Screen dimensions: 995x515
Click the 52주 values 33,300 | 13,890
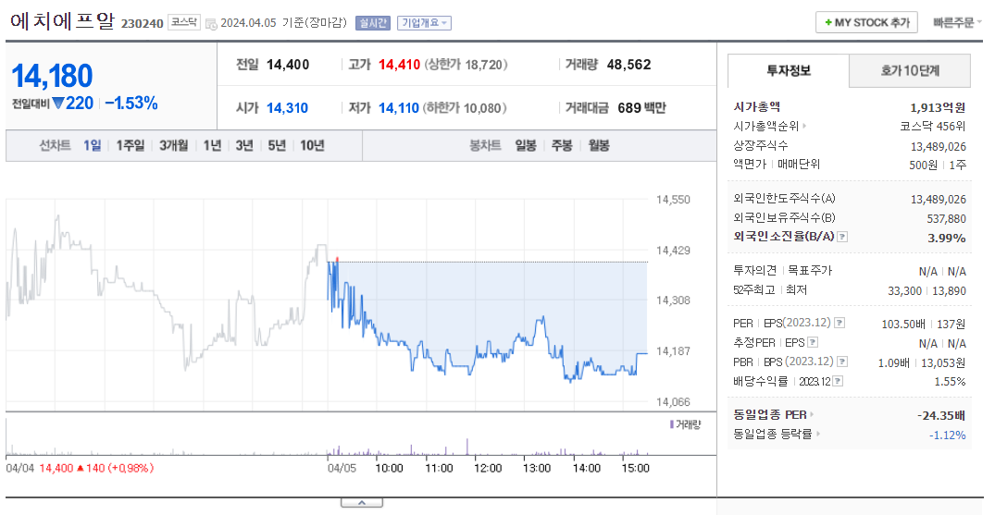(927, 291)
